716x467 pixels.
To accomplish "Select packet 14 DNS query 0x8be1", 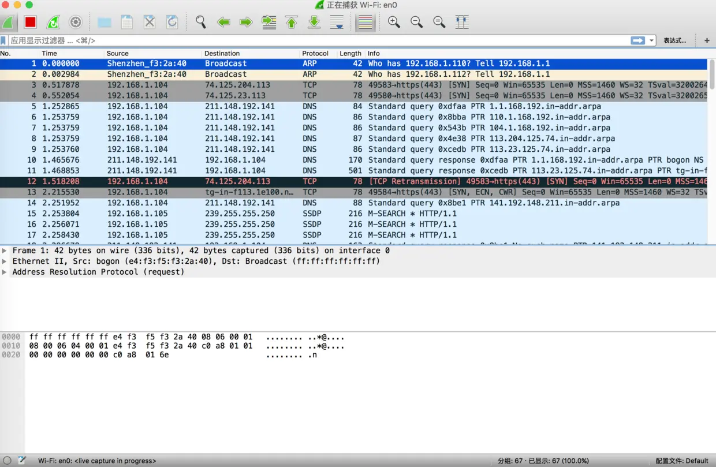I will tap(353, 203).
